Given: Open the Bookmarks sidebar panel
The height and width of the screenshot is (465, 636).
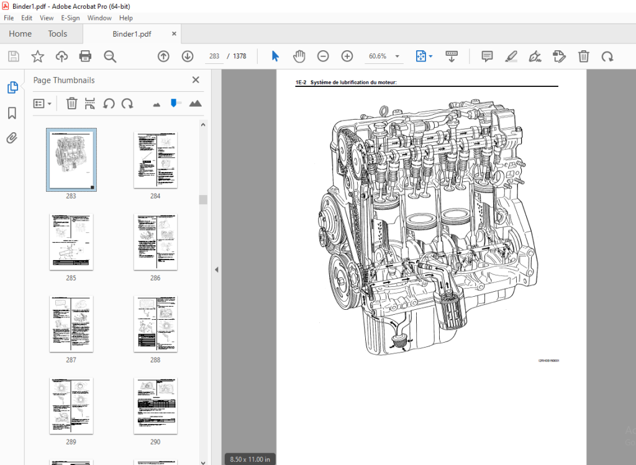Looking at the screenshot, I should [x=12, y=113].
